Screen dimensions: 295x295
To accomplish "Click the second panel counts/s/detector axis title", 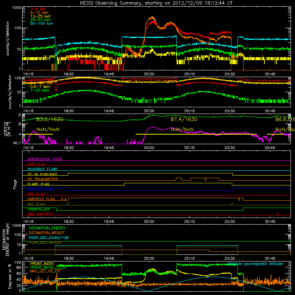I will click(10, 92).
